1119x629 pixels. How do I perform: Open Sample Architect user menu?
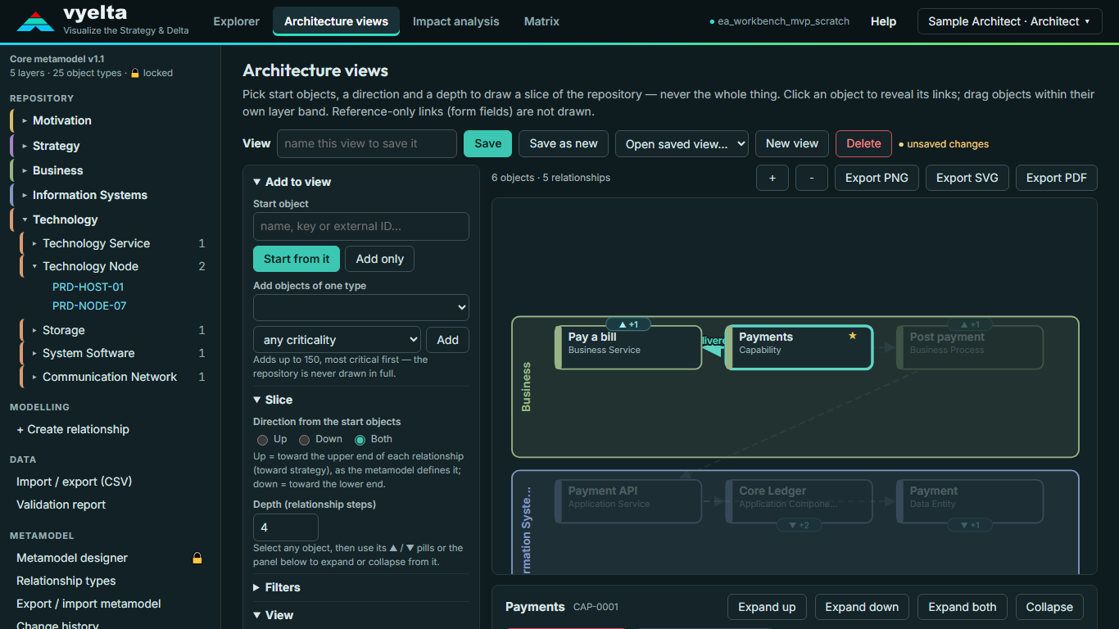click(1009, 21)
